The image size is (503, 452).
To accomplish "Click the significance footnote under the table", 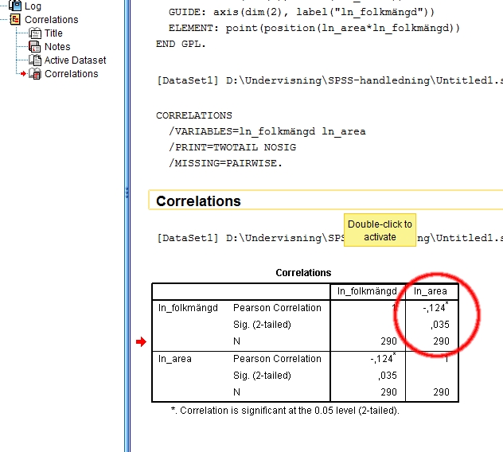I will click(284, 411).
